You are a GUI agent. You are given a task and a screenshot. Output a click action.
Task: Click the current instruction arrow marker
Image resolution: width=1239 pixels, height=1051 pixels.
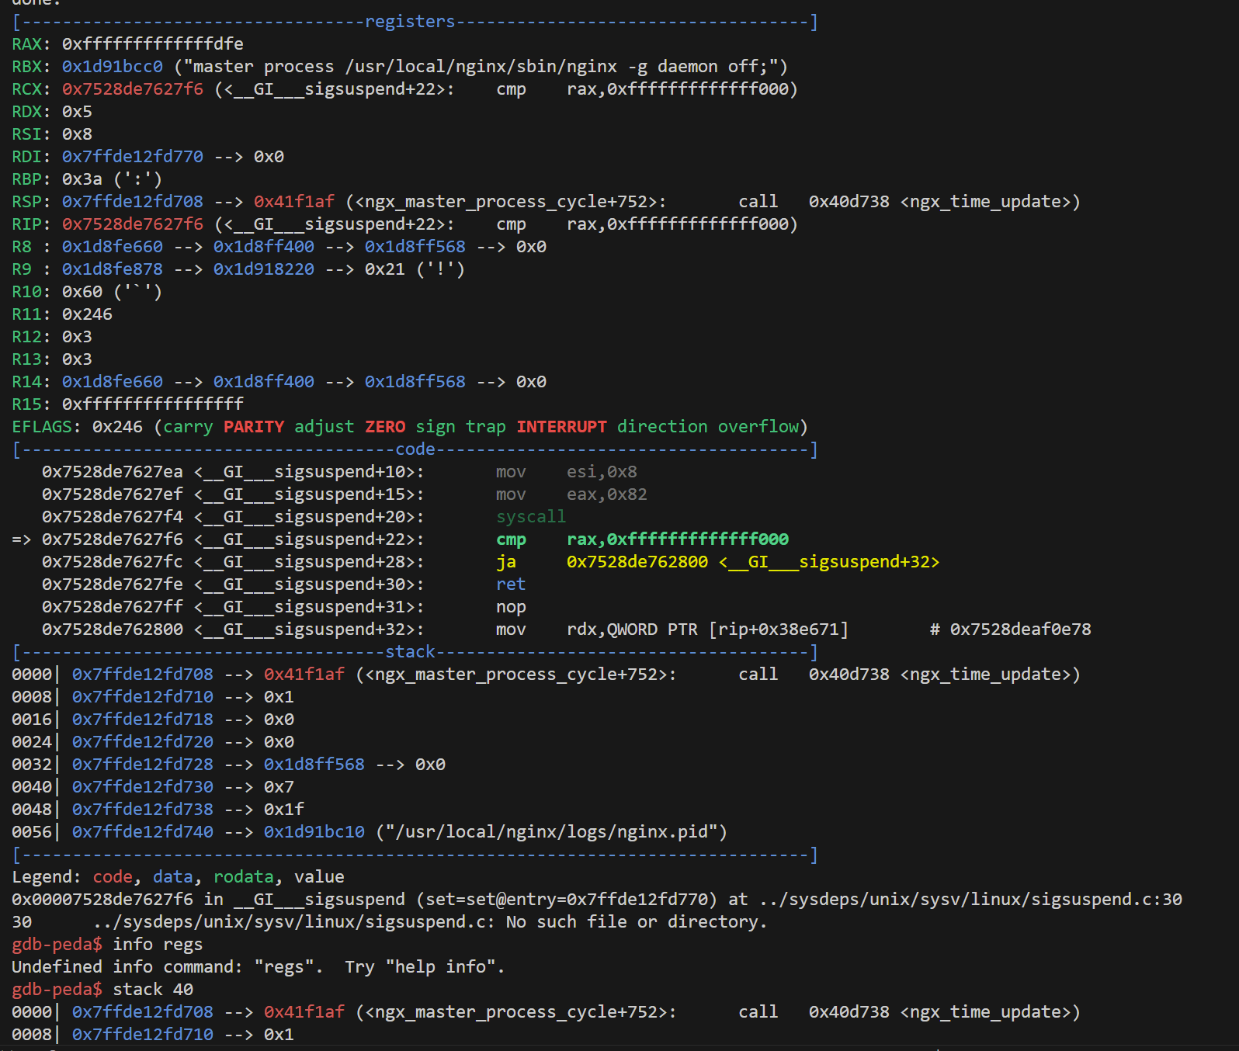[x=21, y=539]
